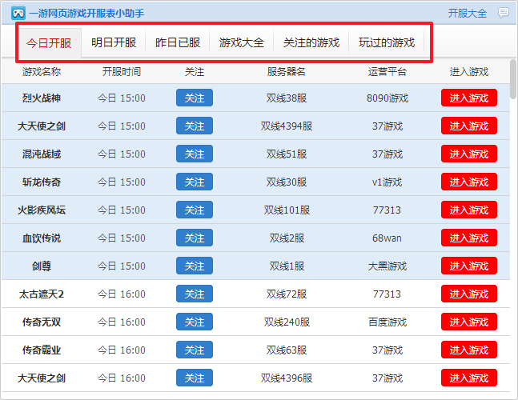
Task: Click the 8090游戏 platform cell
Action: pos(387,98)
